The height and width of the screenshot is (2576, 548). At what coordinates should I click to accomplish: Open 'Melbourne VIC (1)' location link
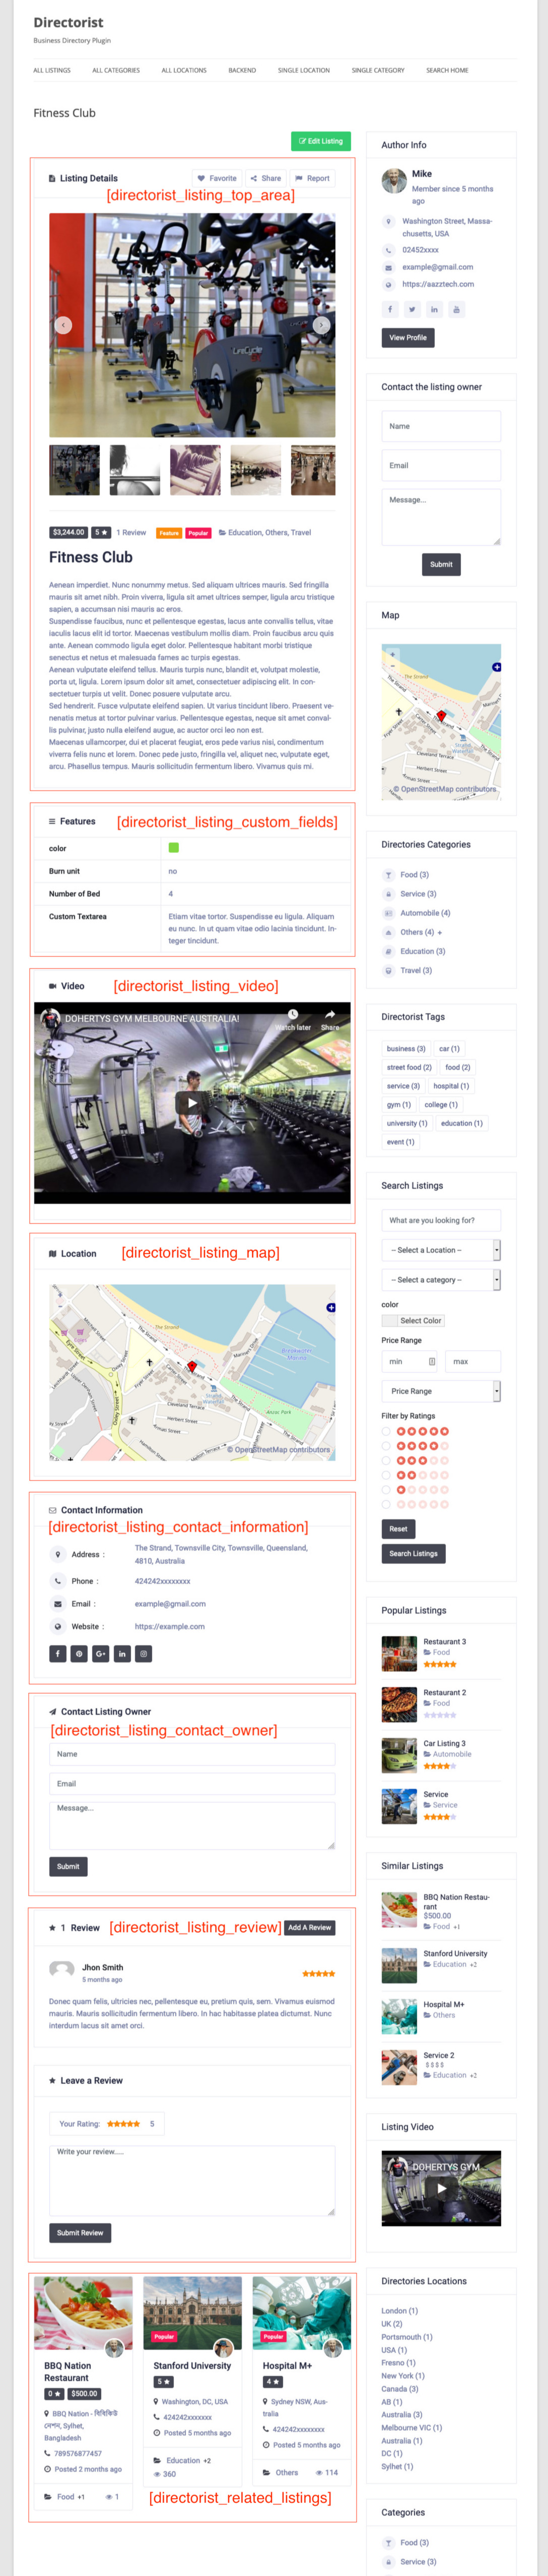tap(411, 2428)
